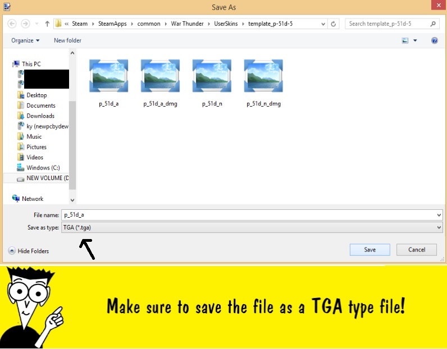Click the Cancel button
Viewport: 447px width, 349px height.
(x=417, y=250)
